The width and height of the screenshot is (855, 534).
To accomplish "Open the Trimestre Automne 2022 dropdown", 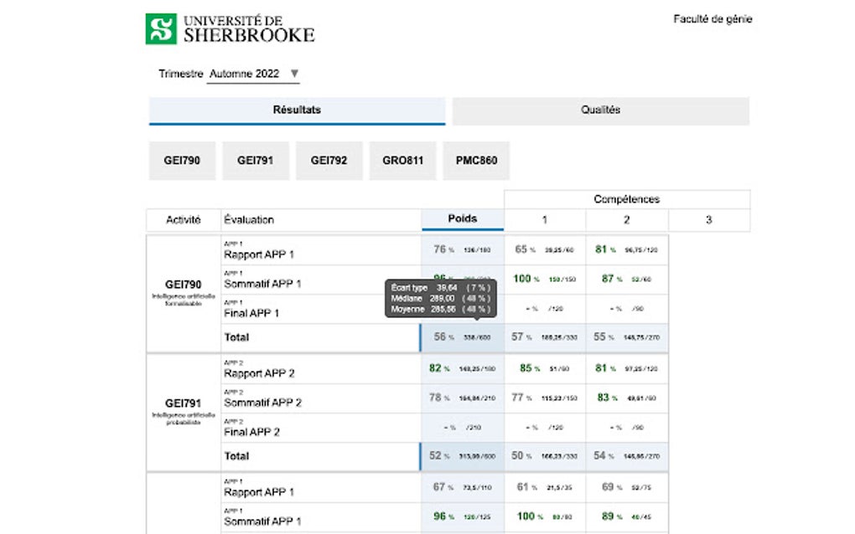I will coord(252,74).
